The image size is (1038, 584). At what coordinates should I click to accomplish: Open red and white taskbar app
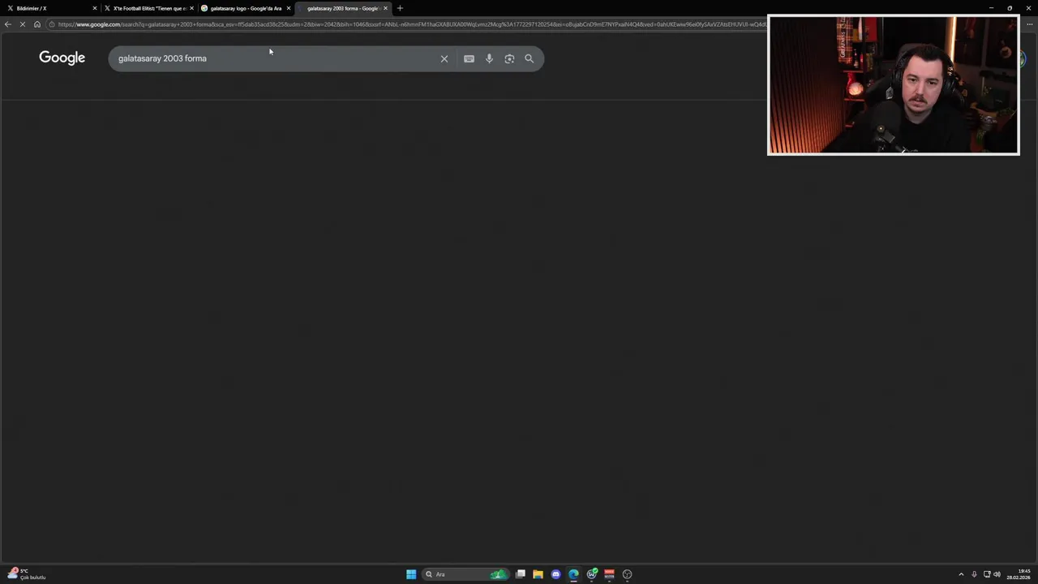coord(609,574)
